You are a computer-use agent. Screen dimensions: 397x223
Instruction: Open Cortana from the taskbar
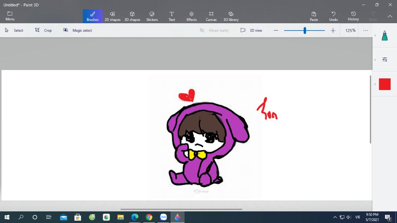coord(35,217)
